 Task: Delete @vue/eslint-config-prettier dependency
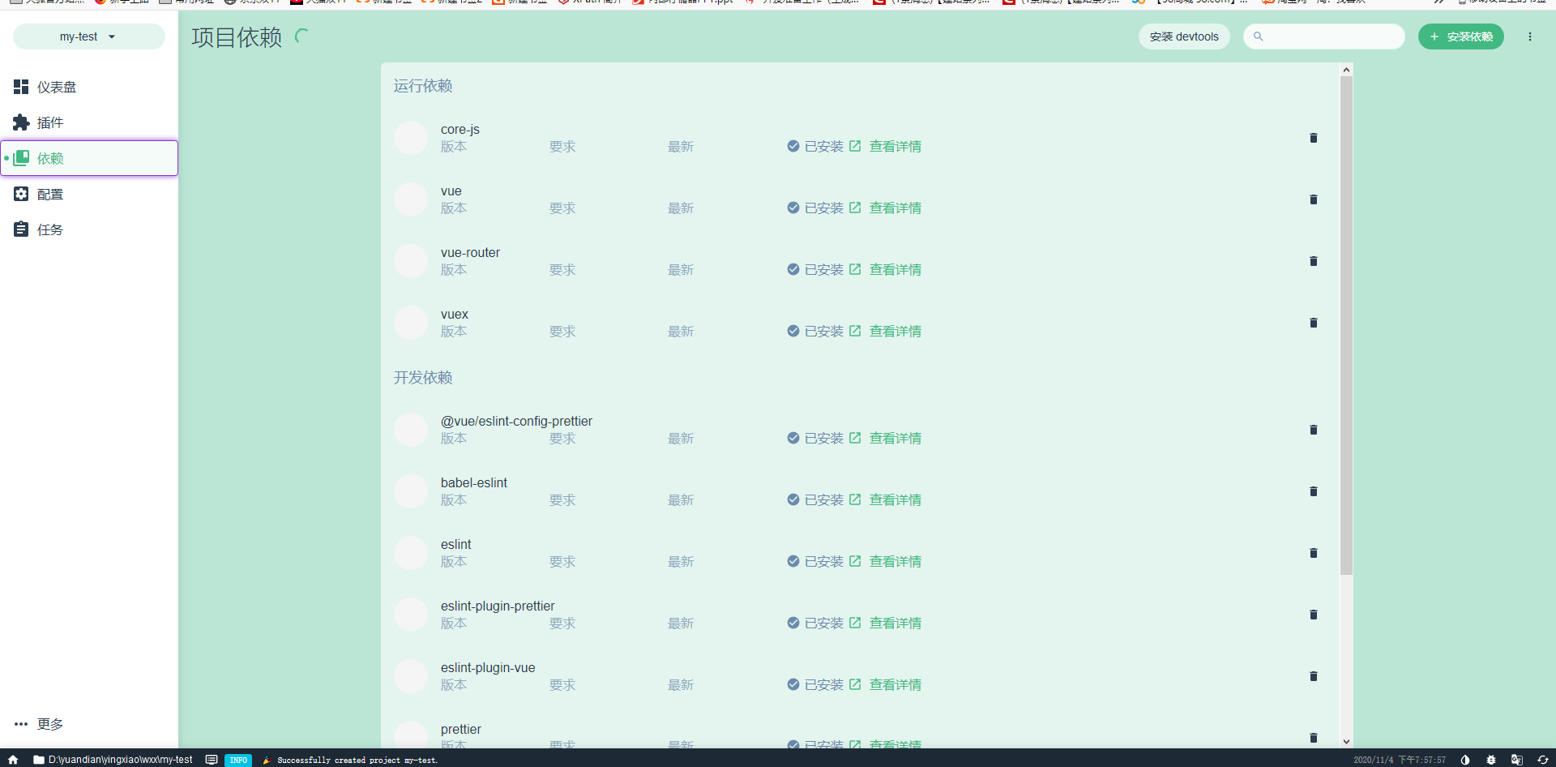pyautogui.click(x=1314, y=430)
